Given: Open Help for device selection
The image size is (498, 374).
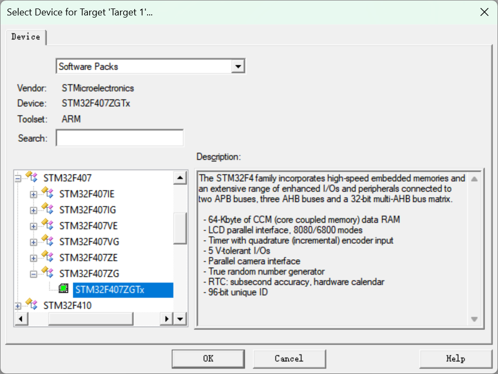Looking at the screenshot, I should [x=456, y=359].
